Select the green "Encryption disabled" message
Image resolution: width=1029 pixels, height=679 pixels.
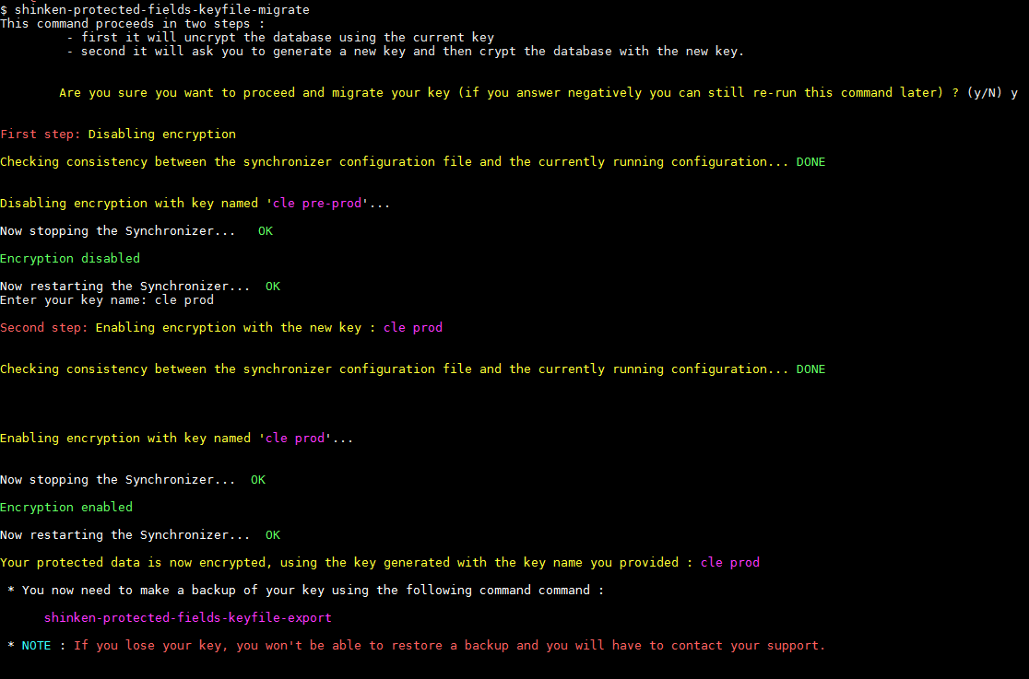click(70, 259)
